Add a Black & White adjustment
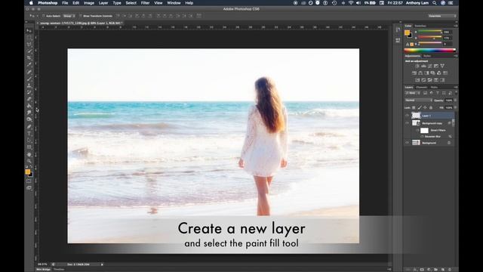483x272 pixels. click(x=426, y=73)
